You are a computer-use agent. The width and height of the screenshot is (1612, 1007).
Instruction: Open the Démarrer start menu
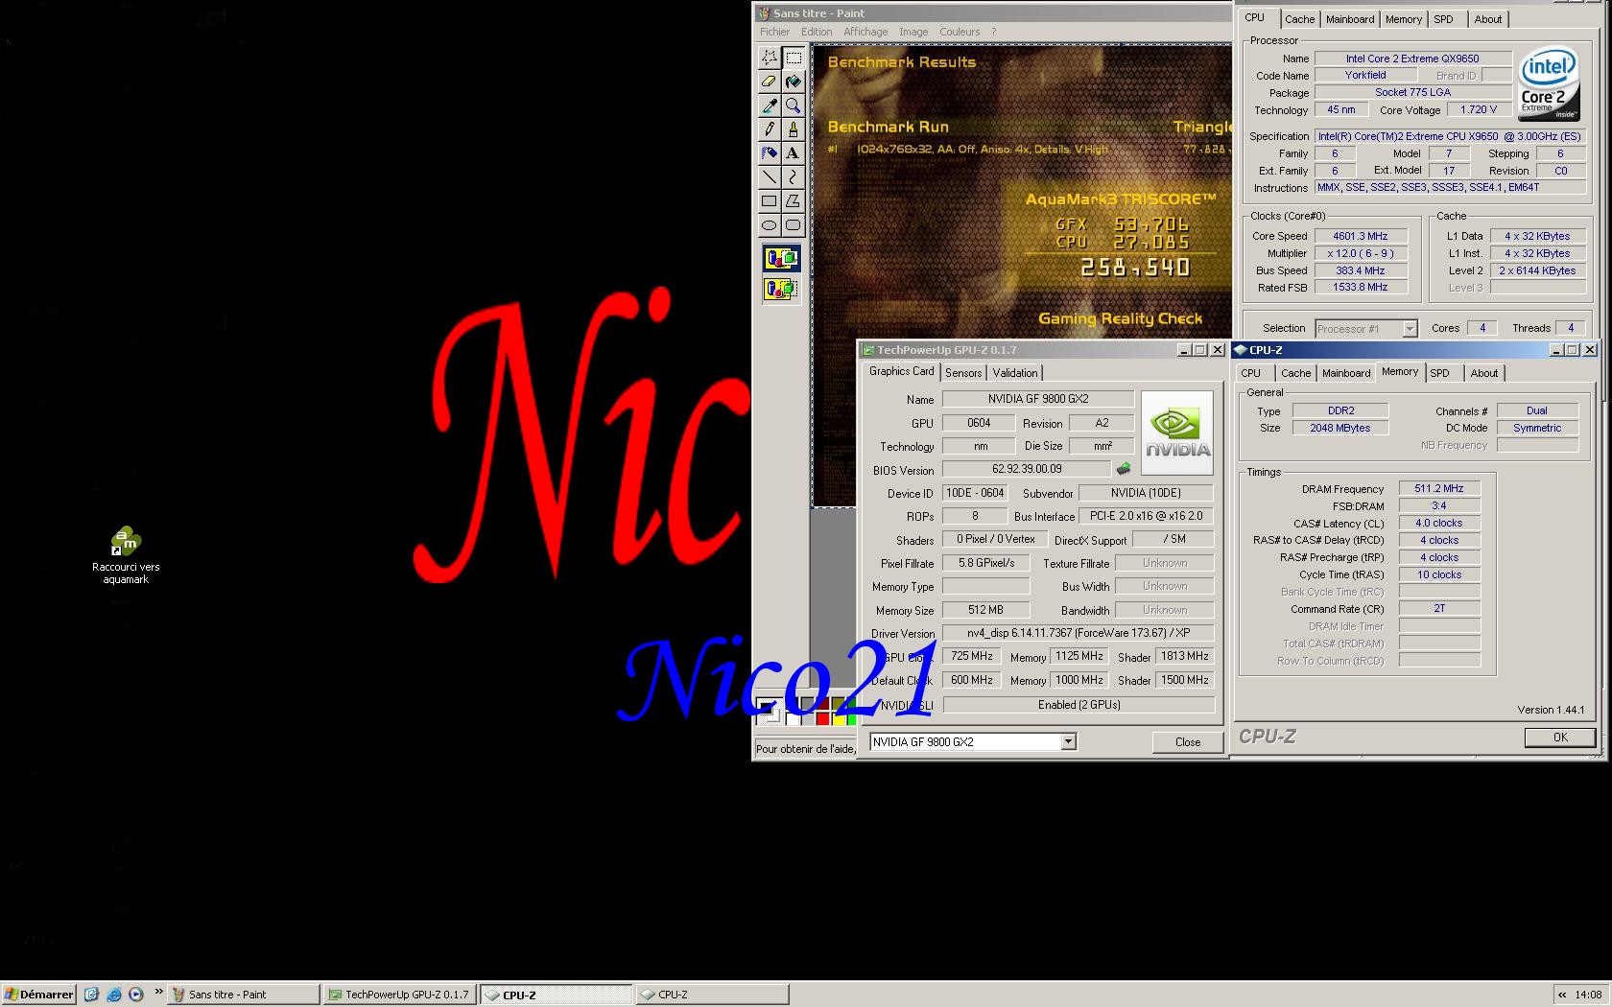point(38,995)
